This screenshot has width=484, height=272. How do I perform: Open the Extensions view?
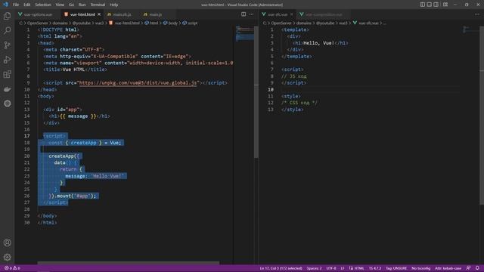tap(7, 74)
